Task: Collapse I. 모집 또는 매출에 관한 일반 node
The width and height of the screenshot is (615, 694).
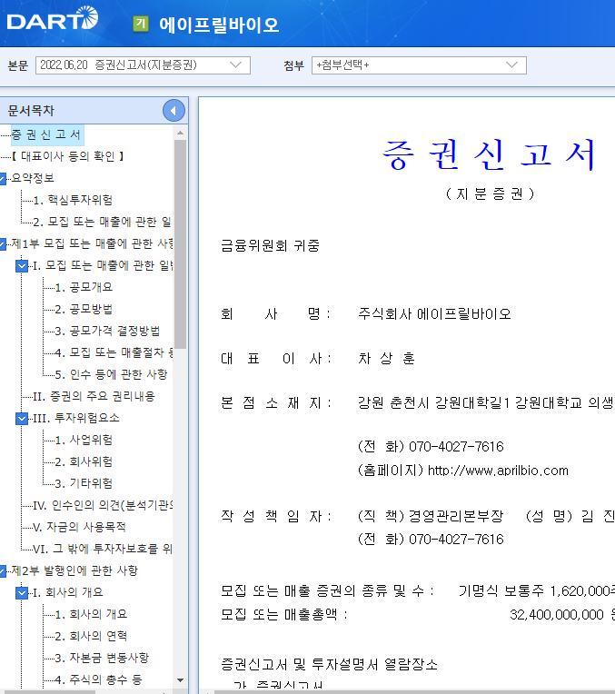Action: tap(22, 265)
